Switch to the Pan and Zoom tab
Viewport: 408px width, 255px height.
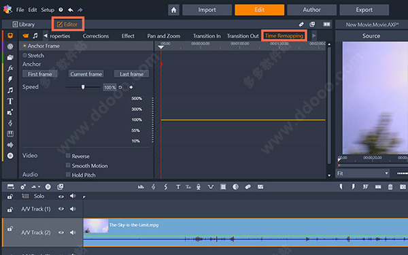pyautogui.click(x=164, y=36)
